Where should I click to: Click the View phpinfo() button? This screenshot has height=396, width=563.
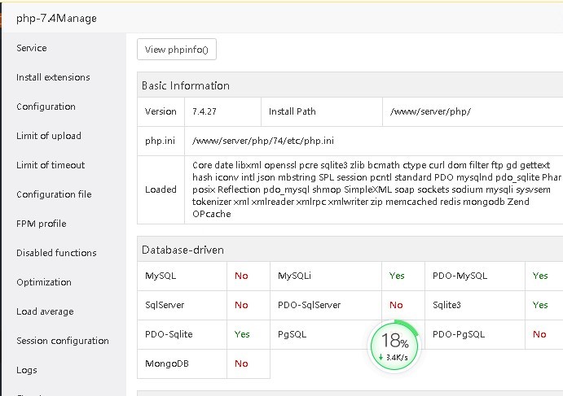pos(177,50)
